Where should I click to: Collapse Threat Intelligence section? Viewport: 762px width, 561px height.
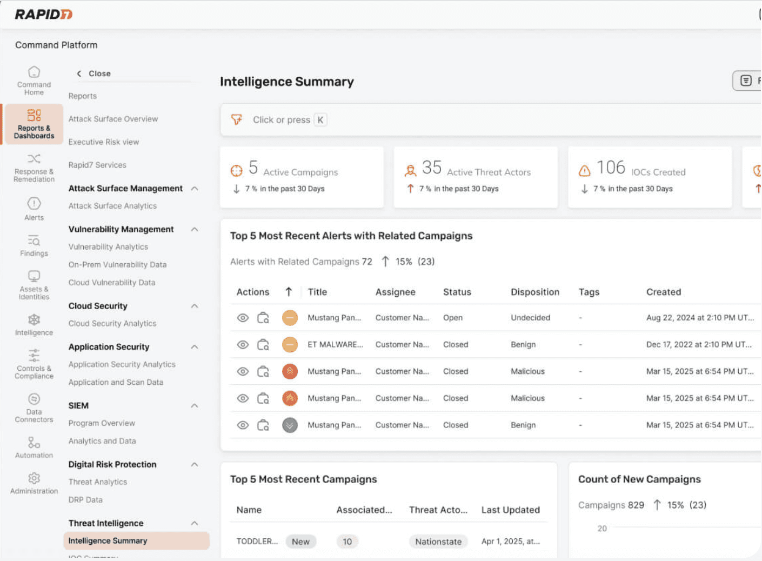point(195,523)
